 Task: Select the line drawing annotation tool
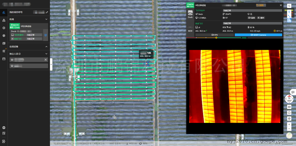[289, 16]
